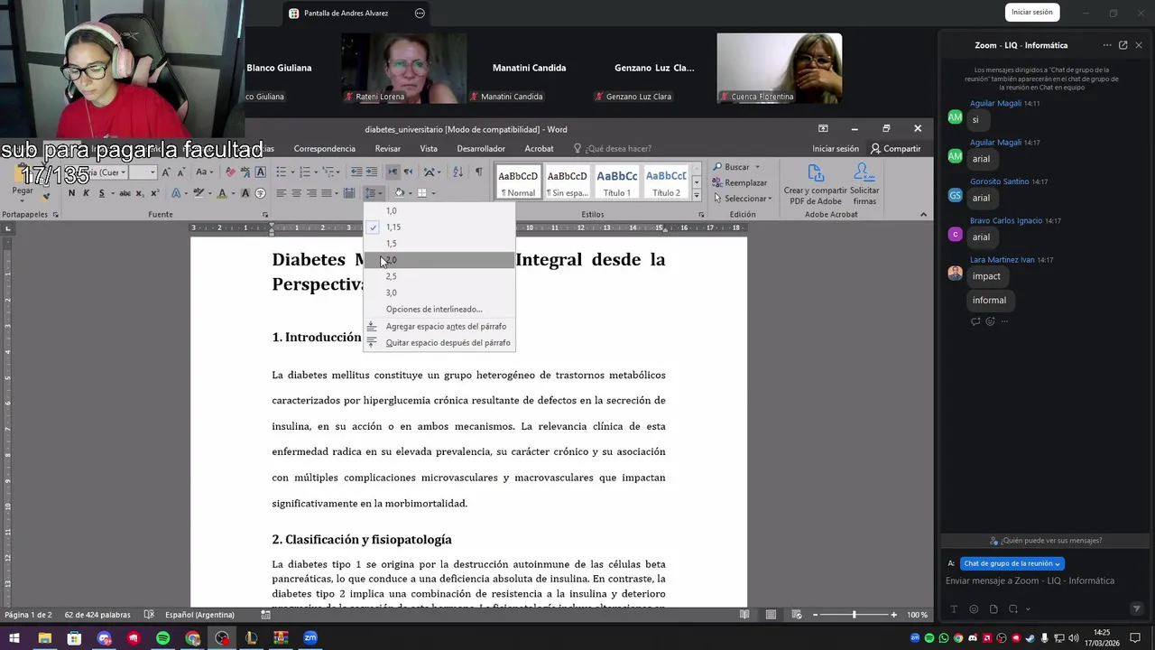1155x650 pixels.
Task: Toggle italic (K) formatting
Action: click(x=87, y=193)
